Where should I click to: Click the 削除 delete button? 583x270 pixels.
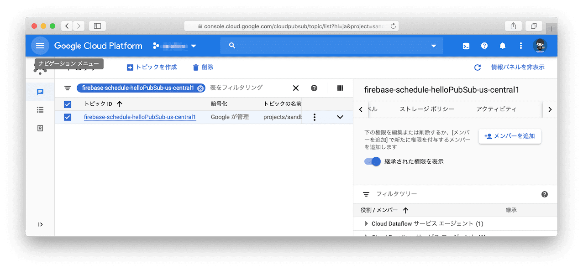(x=203, y=67)
